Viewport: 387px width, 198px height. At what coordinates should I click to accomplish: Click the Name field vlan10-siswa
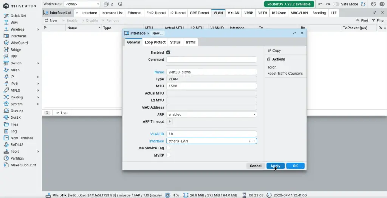212,72
